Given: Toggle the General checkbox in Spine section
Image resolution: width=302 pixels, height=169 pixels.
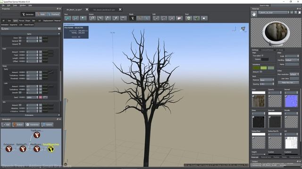Looking at the screenshot, I should pyautogui.click(x=20, y=41).
